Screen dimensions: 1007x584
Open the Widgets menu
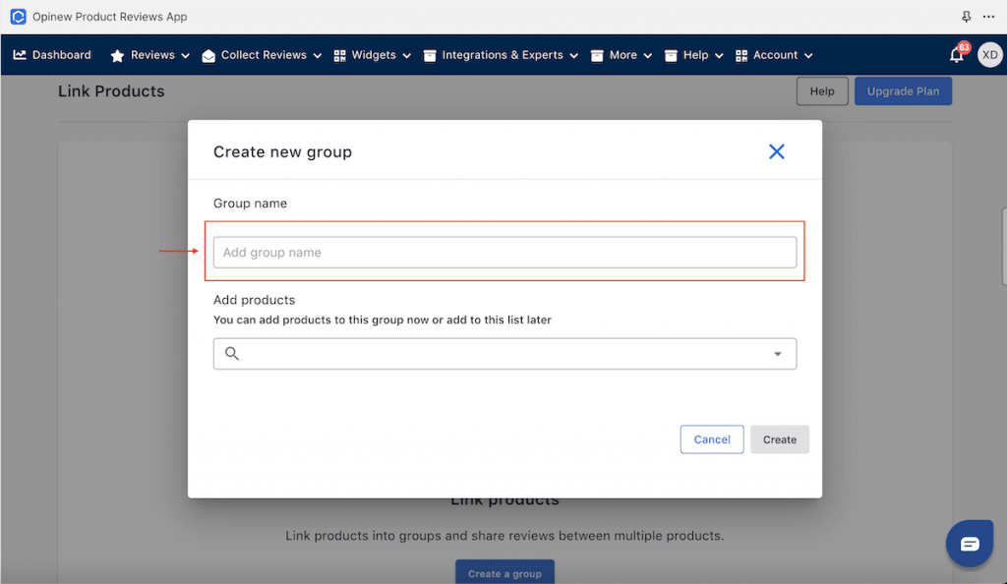372,55
